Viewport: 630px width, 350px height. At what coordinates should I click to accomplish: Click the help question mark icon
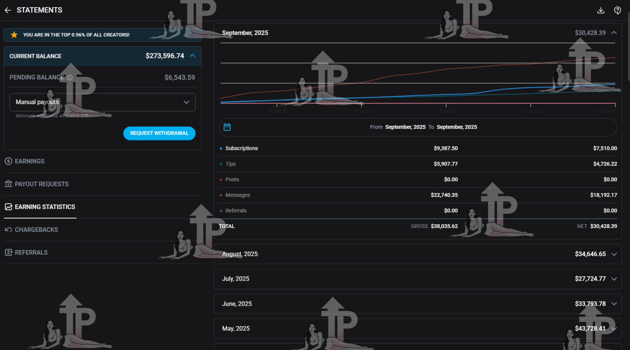point(617,10)
